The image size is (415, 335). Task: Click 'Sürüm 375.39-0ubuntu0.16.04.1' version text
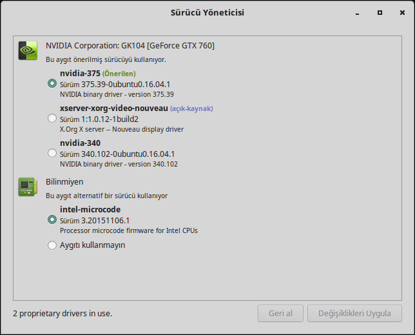[115, 85]
